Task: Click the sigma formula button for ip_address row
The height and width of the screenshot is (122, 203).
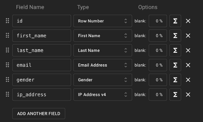Action: pos(175,95)
